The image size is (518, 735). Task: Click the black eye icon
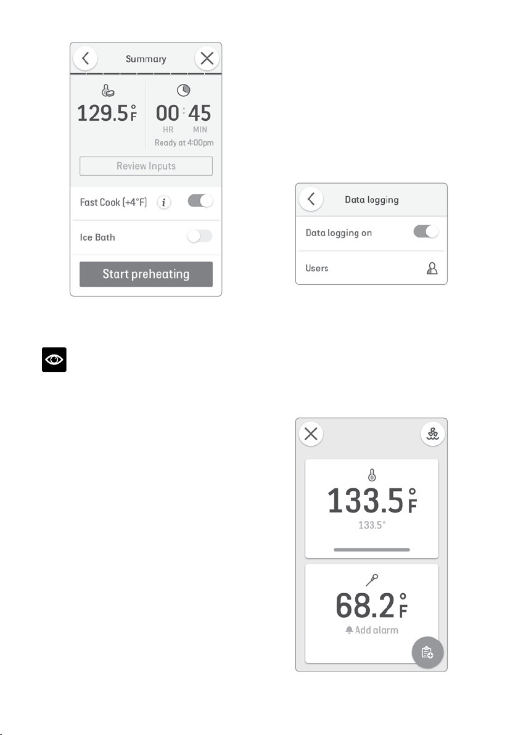tap(54, 359)
